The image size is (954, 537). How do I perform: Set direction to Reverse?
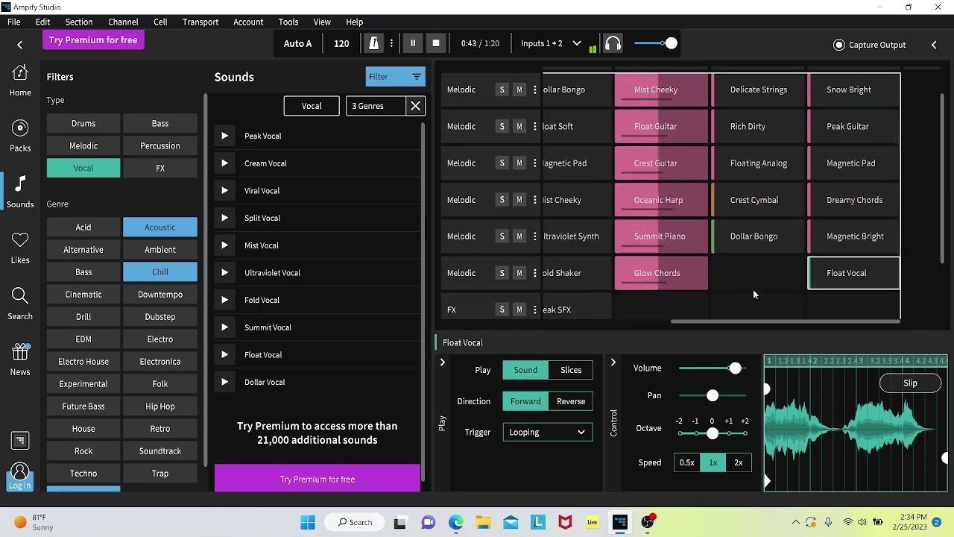571,401
